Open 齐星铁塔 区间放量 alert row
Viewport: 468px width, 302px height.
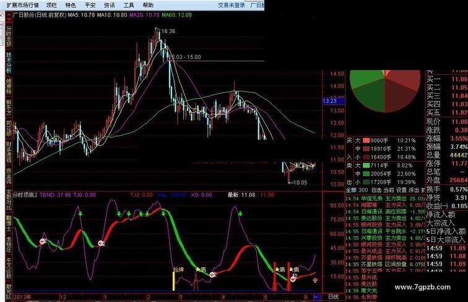385,264
